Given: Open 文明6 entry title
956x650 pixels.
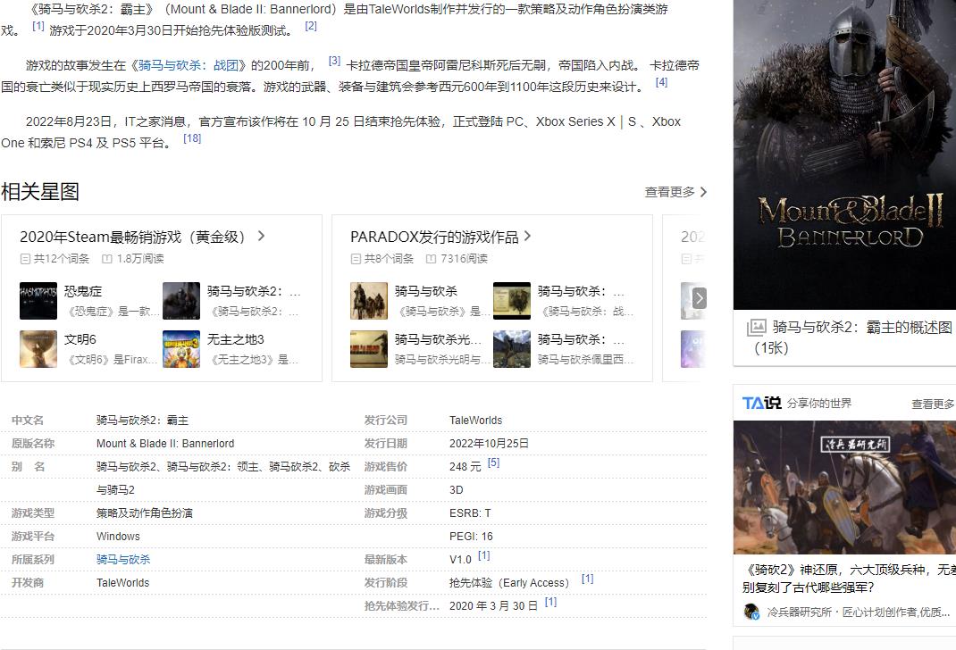Looking at the screenshot, I should click(x=80, y=339).
